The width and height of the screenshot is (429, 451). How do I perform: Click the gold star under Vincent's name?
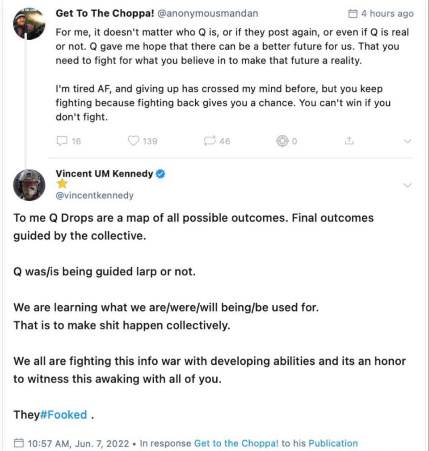coord(62,184)
